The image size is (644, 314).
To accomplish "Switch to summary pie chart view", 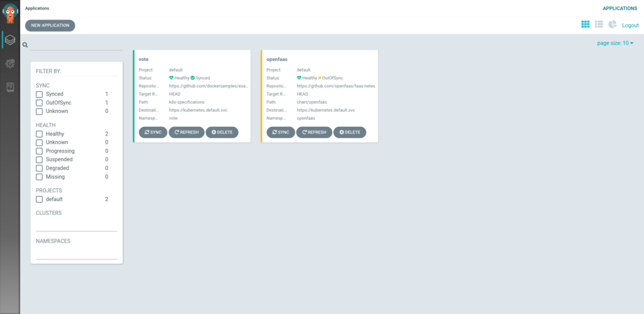I will click(x=613, y=24).
